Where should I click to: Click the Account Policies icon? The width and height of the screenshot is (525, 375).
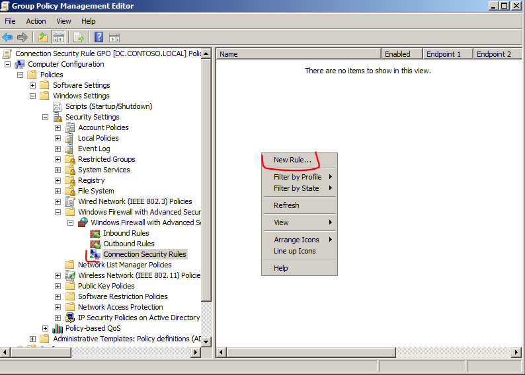pos(70,127)
